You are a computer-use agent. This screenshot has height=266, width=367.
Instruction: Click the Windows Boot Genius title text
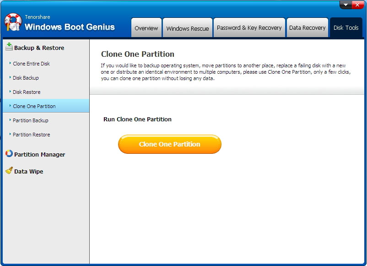[x=70, y=27]
